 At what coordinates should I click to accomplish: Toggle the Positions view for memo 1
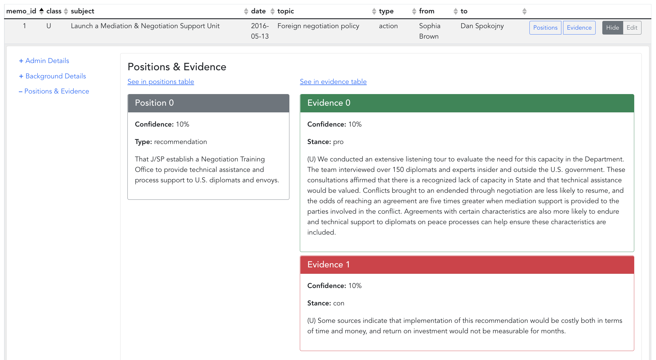[x=545, y=28]
